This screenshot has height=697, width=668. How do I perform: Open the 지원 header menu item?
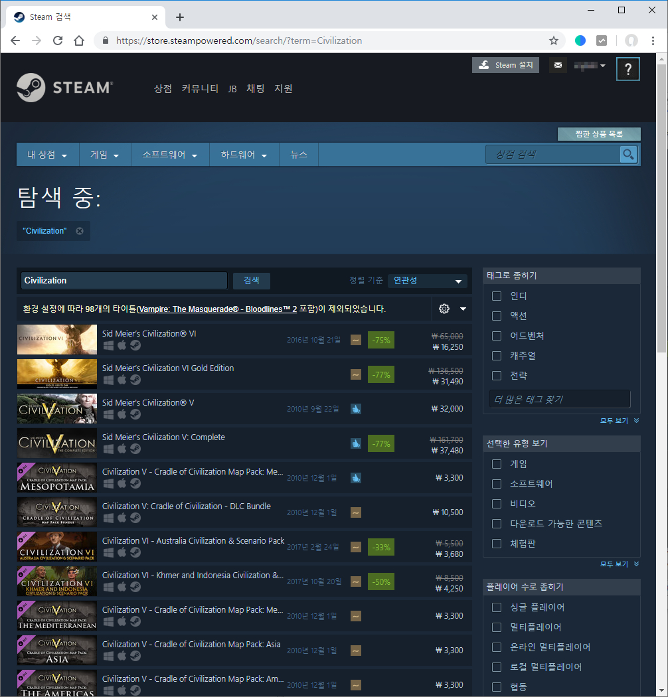point(284,88)
